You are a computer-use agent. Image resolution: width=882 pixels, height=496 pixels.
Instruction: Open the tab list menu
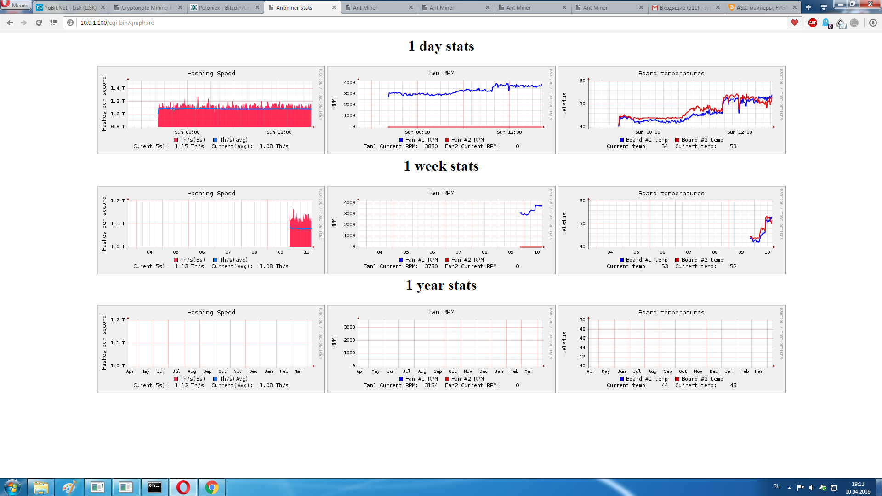[824, 7]
